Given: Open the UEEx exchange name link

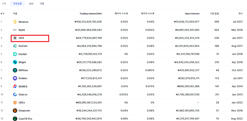Looking at the screenshot, I should coord(22,102).
